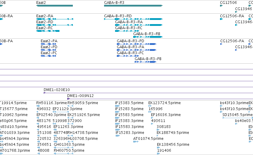
Task: Click feature label 519998
Action: coord(60,121)
